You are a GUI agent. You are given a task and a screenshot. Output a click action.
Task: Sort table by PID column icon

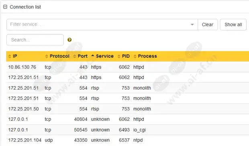click(x=119, y=56)
